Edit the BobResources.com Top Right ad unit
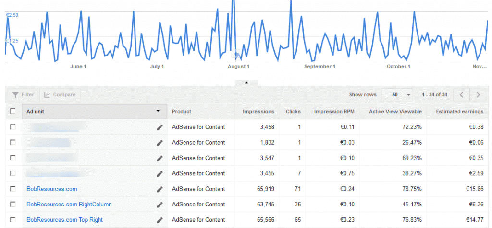The height and width of the screenshot is (228, 492). (x=160, y=220)
